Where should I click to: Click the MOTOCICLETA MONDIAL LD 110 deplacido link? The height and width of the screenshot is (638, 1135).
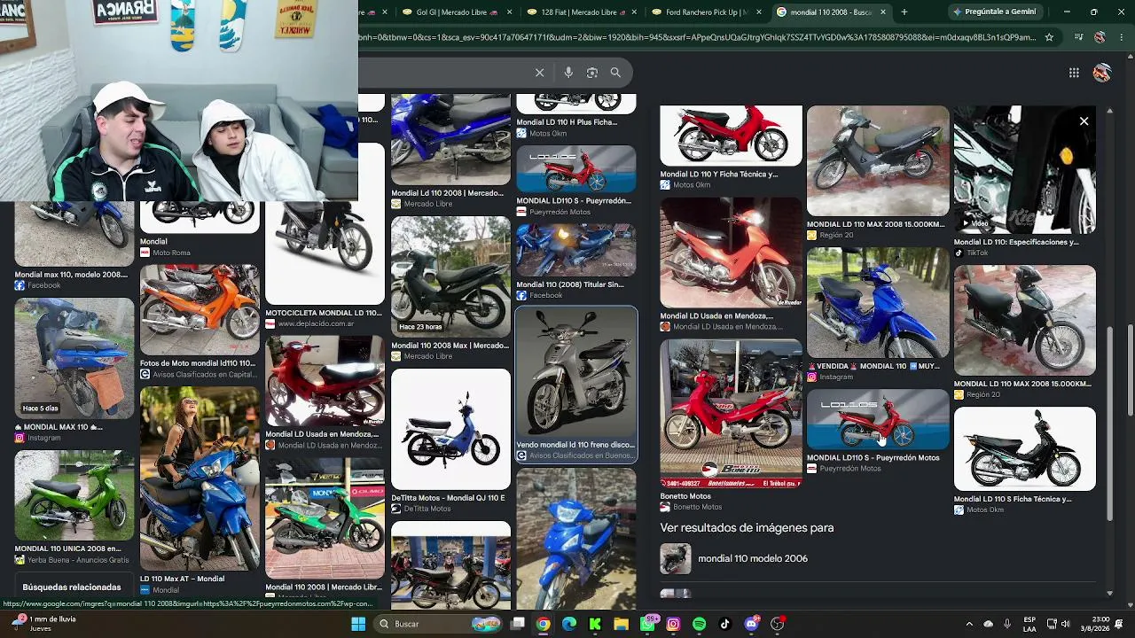324,313
